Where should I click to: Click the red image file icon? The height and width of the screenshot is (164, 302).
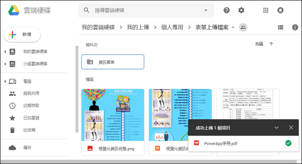tap(90, 148)
